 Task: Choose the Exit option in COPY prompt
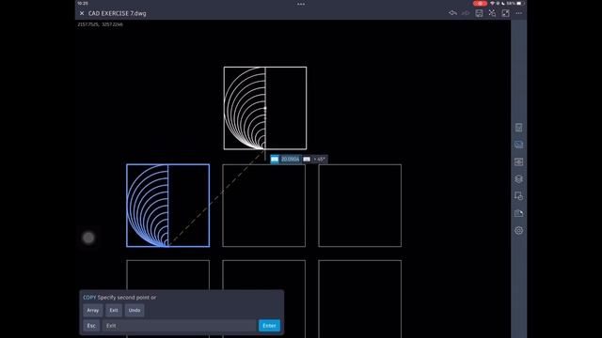pos(114,310)
